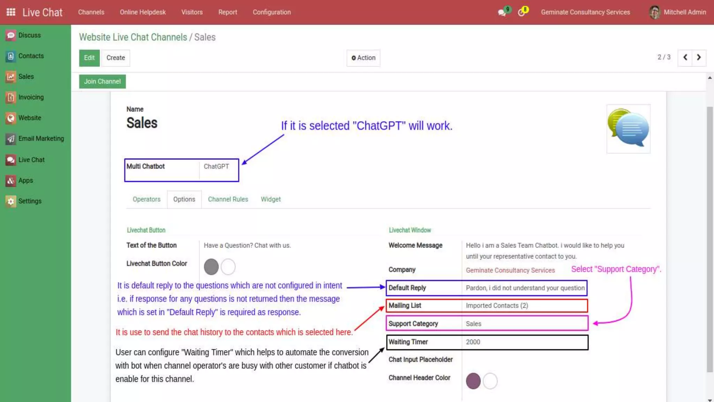
Task: Click the conversations icon with badge 9
Action: click(502, 12)
